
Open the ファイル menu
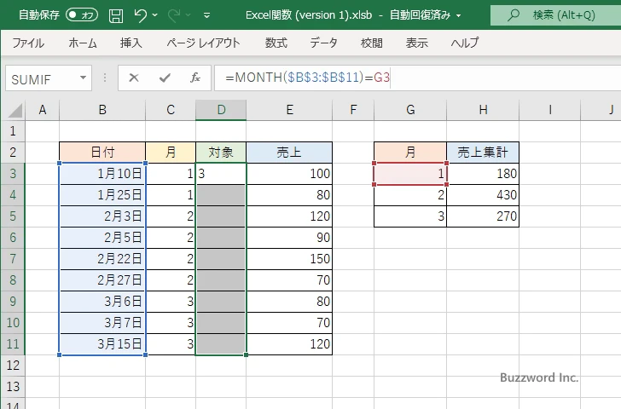(28, 43)
